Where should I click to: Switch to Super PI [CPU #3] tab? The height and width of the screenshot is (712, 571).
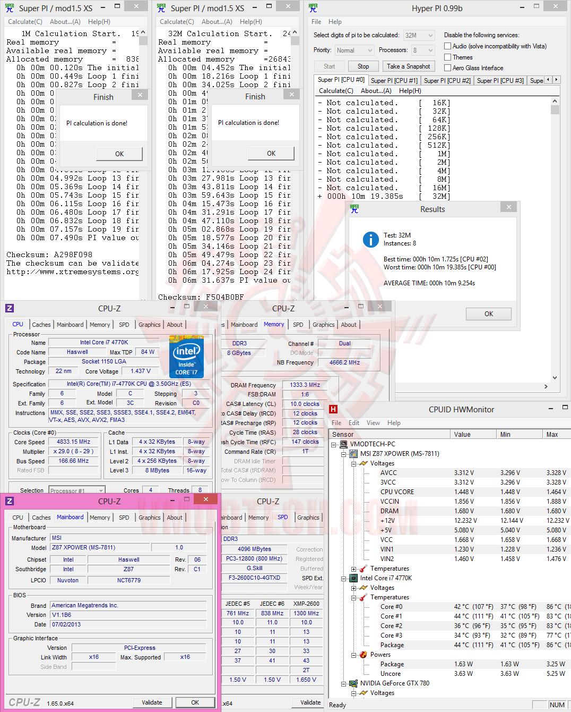click(x=500, y=81)
